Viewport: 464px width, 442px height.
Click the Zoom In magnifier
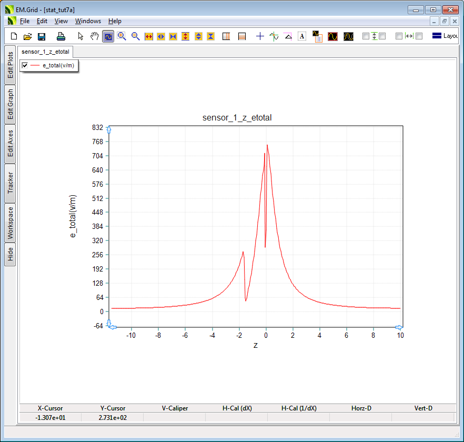122,36
